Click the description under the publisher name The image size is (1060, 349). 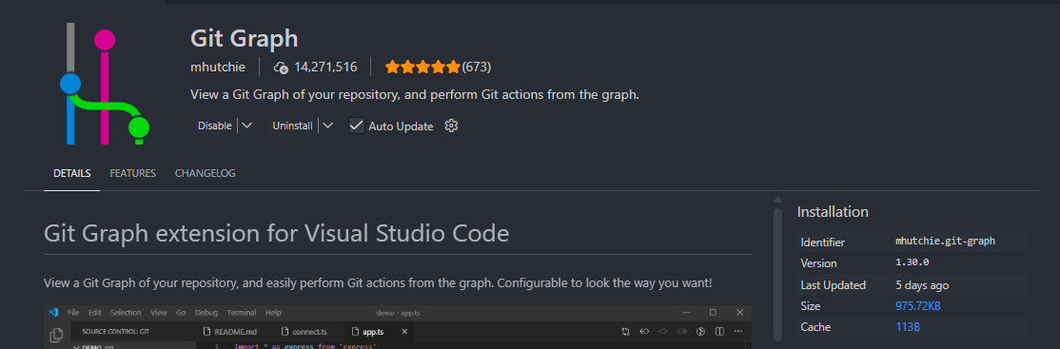tap(415, 94)
